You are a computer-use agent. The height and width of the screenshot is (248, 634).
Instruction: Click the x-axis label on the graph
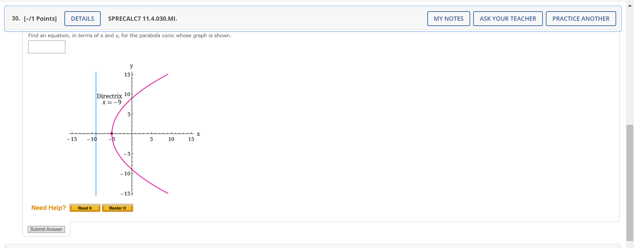pyautogui.click(x=198, y=134)
